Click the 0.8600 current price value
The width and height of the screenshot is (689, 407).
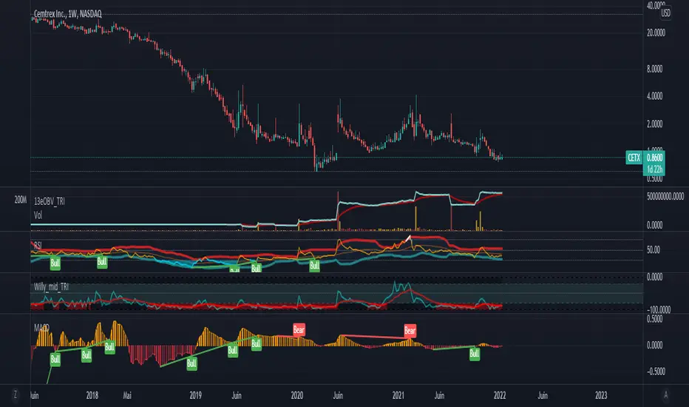(654, 158)
